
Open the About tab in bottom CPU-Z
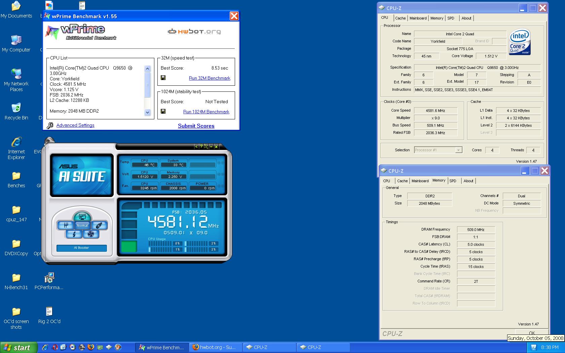coord(468,181)
